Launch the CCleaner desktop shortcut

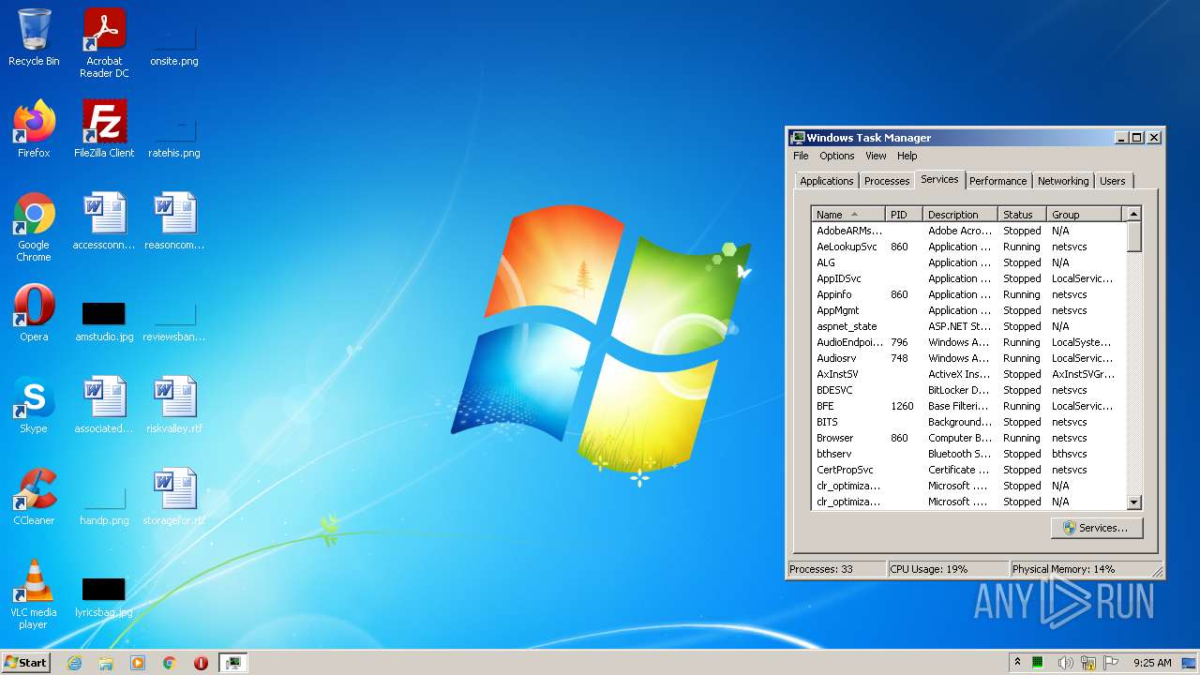pyautogui.click(x=34, y=498)
